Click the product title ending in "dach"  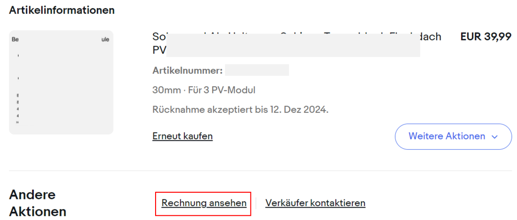pyautogui.click(x=297, y=37)
